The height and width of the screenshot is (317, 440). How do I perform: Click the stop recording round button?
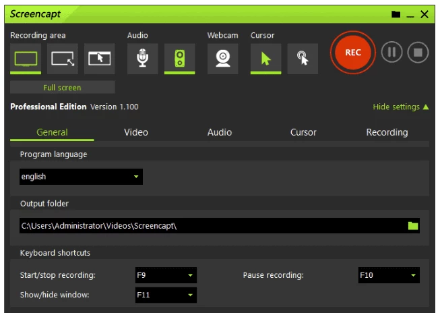(x=418, y=53)
